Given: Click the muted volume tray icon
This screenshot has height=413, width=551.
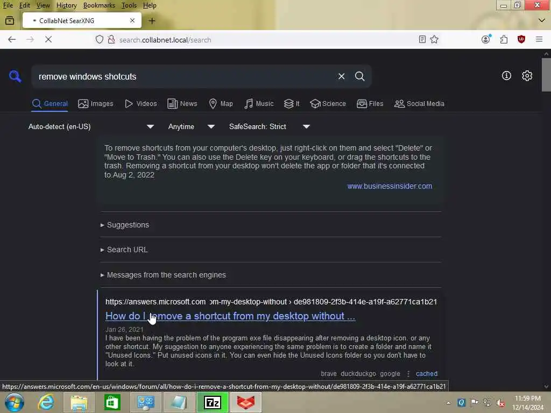Looking at the screenshot, I should [x=500, y=402].
